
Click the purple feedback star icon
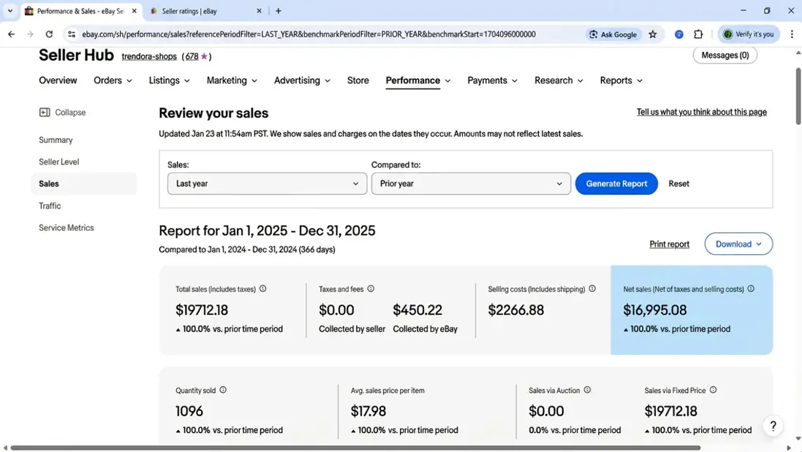[x=204, y=56]
